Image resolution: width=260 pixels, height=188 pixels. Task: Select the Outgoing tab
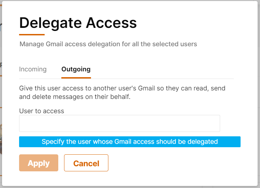pyautogui.click(x=76, y=69)
